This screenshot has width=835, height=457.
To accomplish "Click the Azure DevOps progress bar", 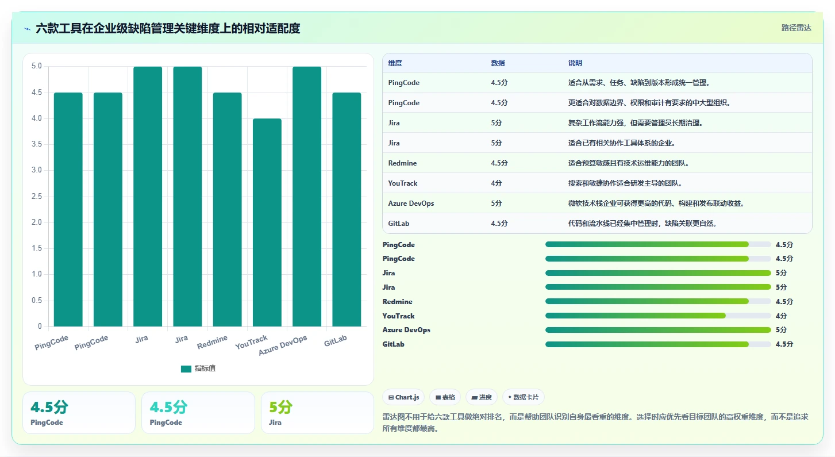I will (x=658, y=330).
